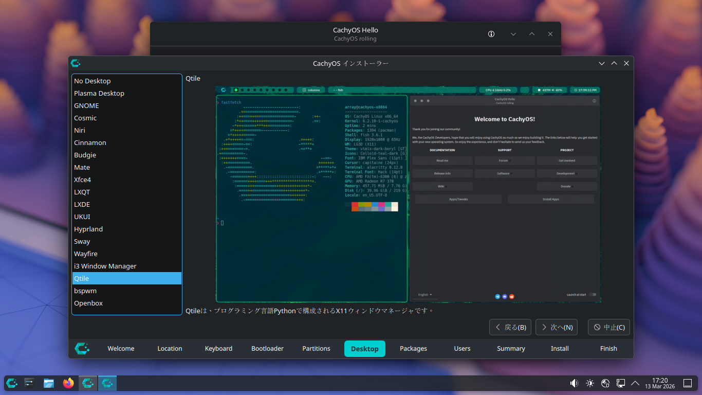Image resolution: width=702 pixels, height=395 pixels.
Task: Pick "UKUI" from the desktop list
Action: click(127, 217)
